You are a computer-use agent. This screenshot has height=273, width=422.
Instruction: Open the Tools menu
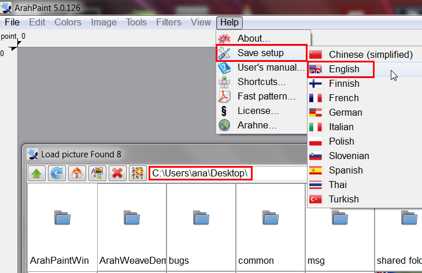[x=136, y=23]
